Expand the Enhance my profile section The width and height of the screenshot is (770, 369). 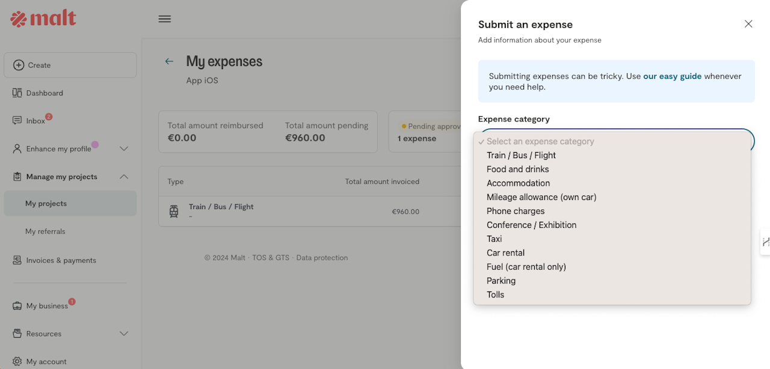pyautogui.click(x=124, y=148)
